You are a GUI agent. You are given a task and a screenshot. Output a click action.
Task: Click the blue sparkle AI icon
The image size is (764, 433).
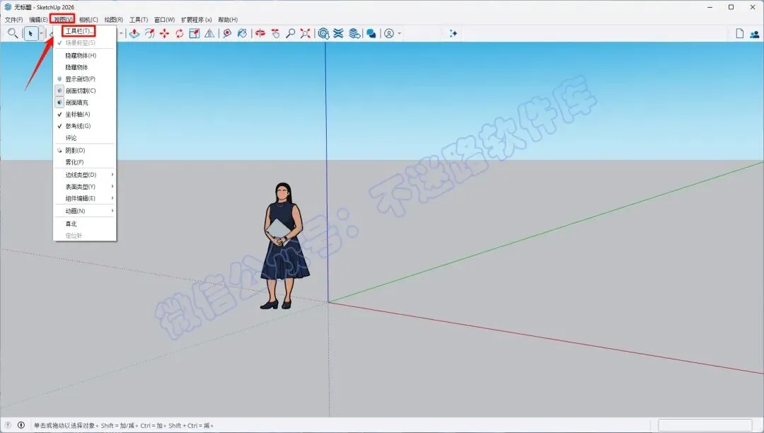pyautogui.click(x=453, y=33)
